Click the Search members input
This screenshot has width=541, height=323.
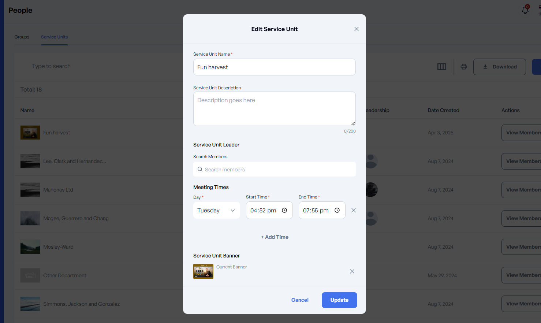[278, 170]
